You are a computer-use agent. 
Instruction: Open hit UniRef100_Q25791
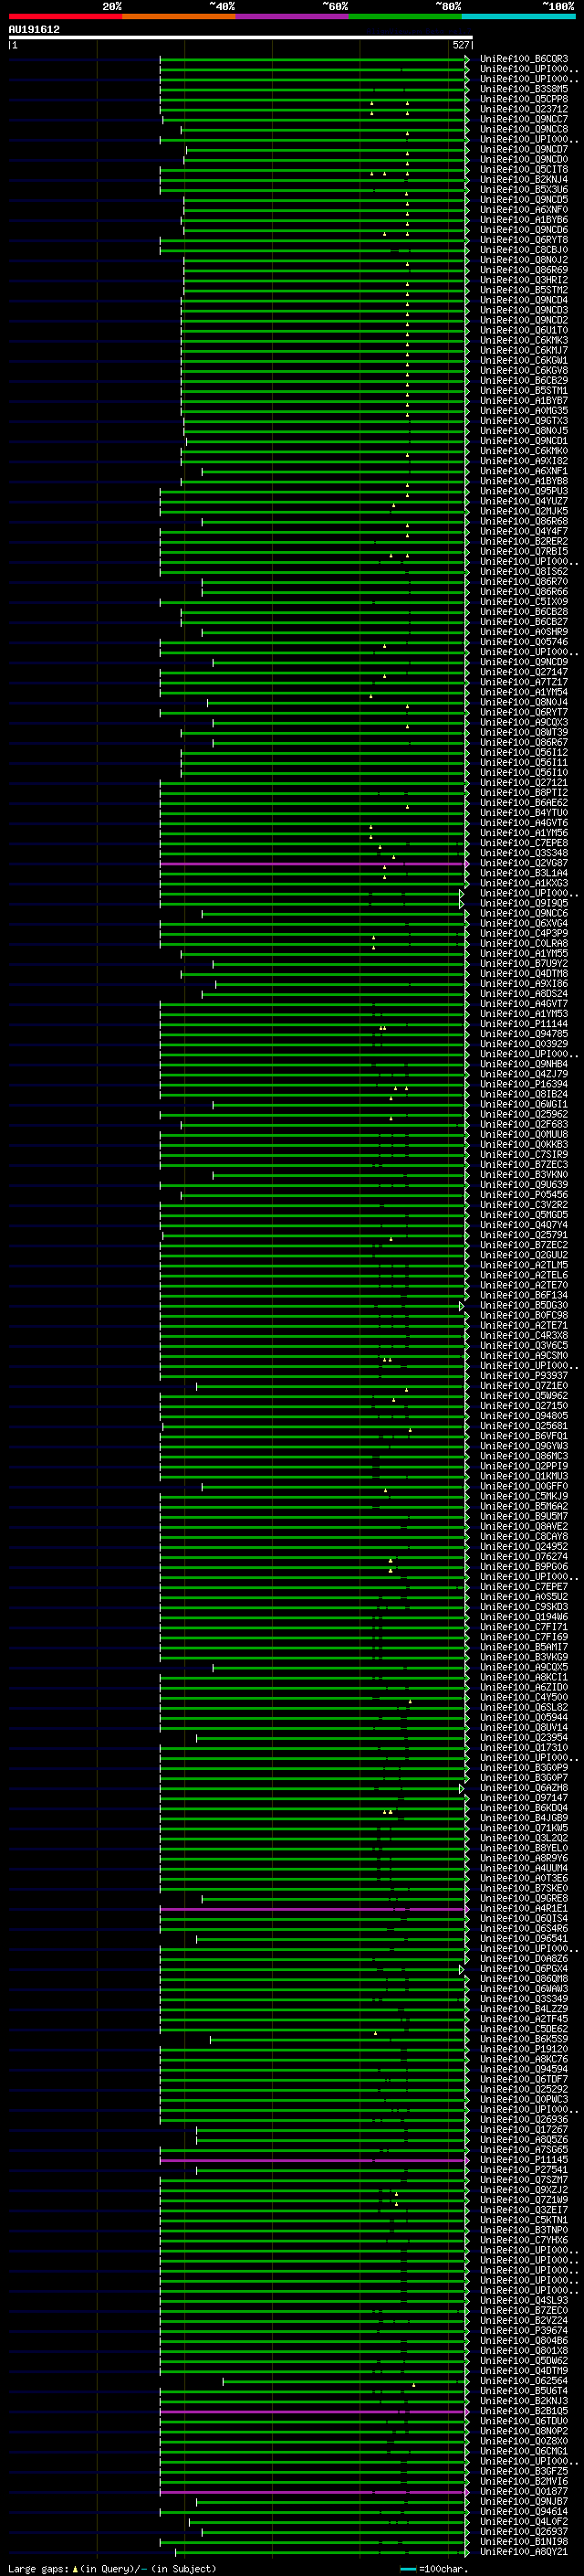524,1235
